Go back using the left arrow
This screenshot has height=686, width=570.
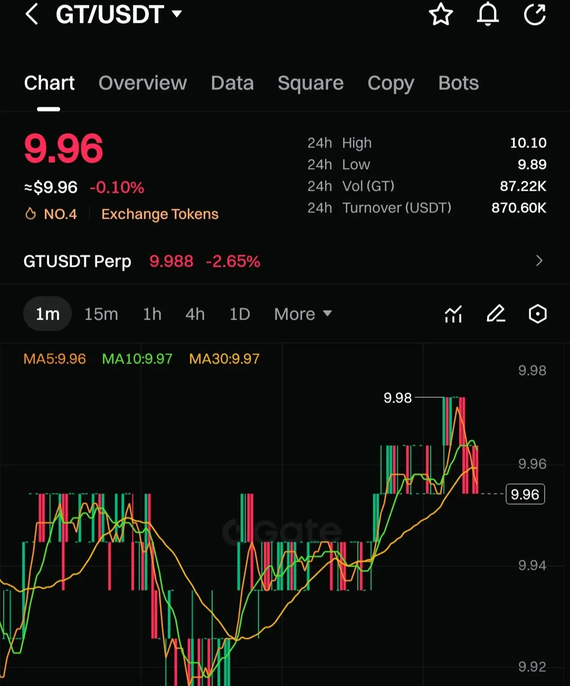(x=32, y=14)
